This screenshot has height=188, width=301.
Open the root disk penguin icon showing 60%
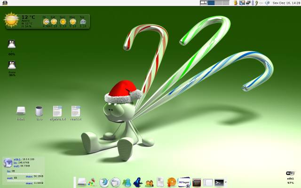coord(12,44)
